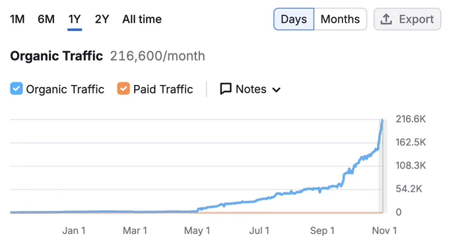Click the 216,600/month traffic value
The image size is (449, 247).
[158, 56]
